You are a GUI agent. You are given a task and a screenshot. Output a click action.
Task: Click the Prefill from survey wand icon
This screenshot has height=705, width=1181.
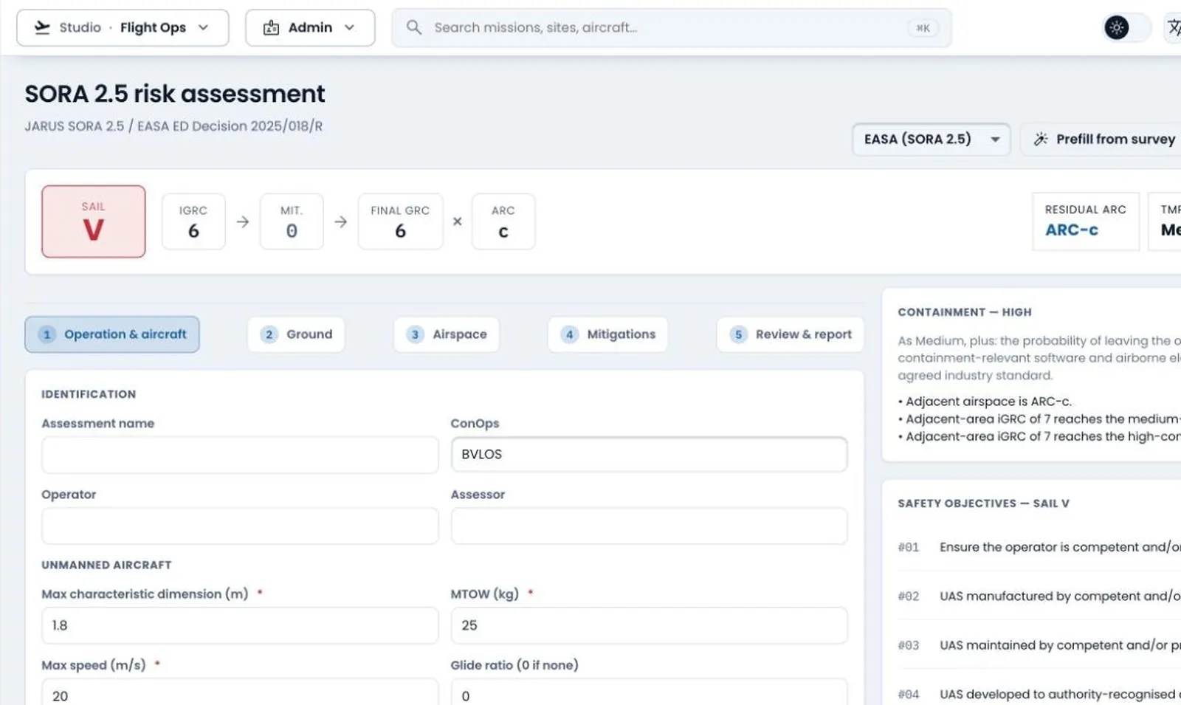pyautogui.click(x=1041, y=139)
